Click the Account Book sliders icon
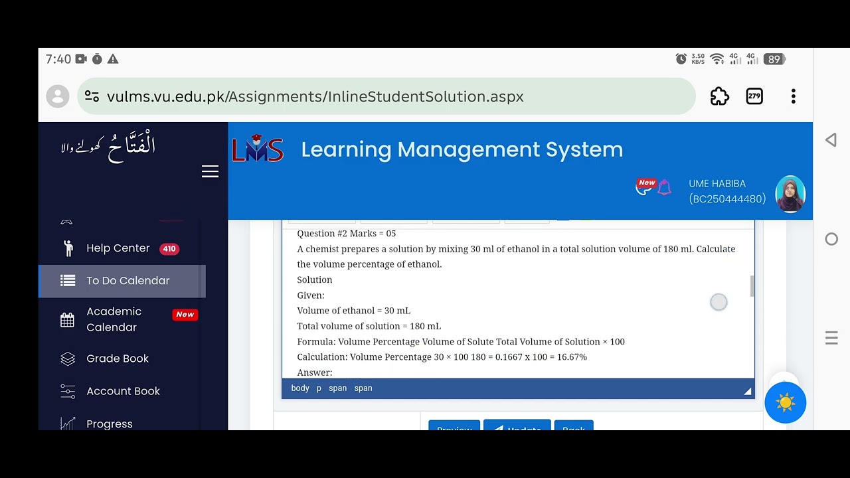The height and width of the screenshot is (478, 850). 68,391
